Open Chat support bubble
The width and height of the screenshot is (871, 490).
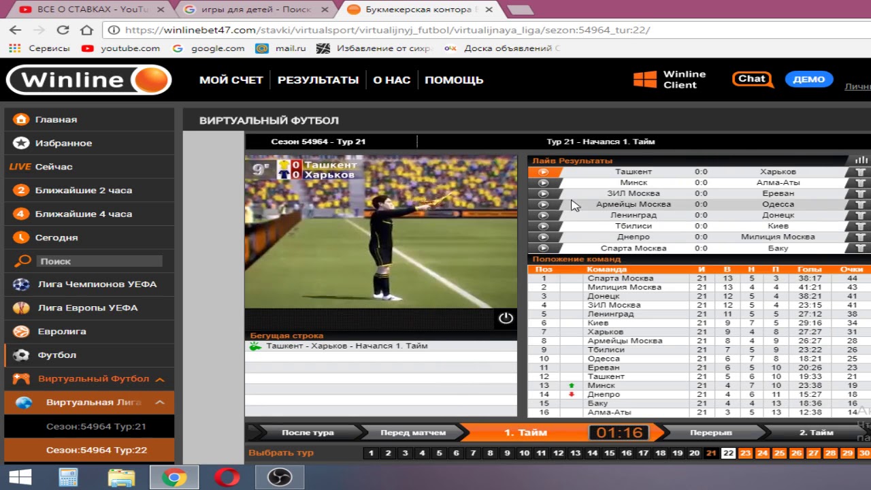coord(753,79)
